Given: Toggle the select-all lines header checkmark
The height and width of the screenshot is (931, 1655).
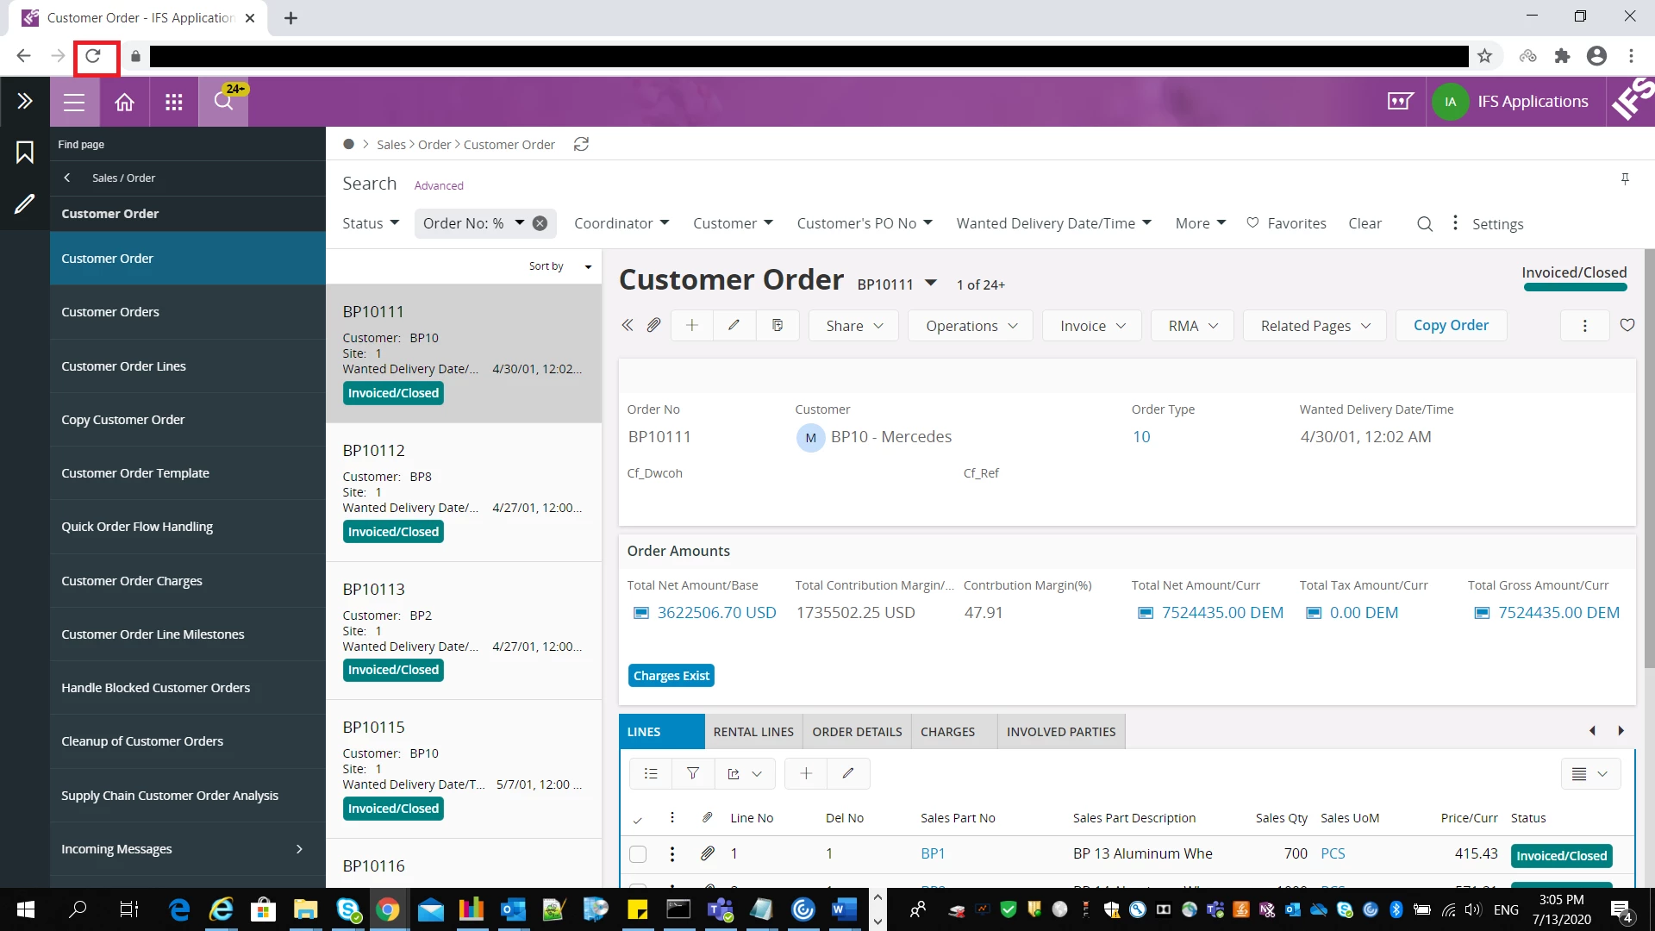Looking at the screenshot, I should click(638, 819).
